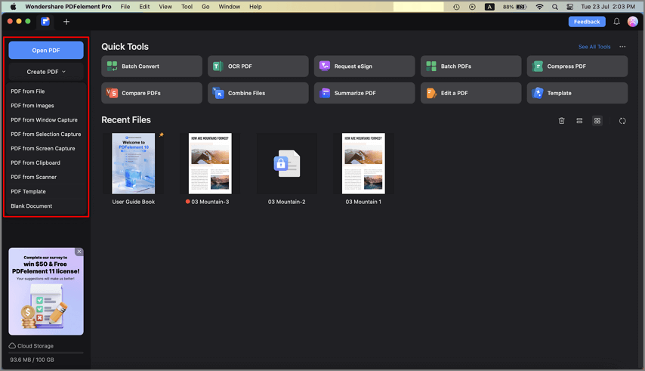Image resolution: width=645 pixels, height=371 pixels.
Task: Click the trash icon in Recent Files
Action: point(561,120)
